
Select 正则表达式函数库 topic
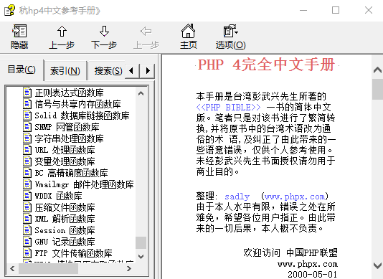tap(69, 93)
